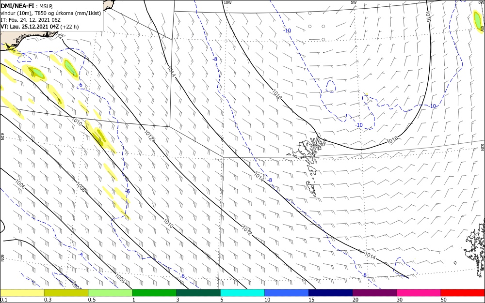Select the pink 30–50 legend swatch
This screenshot has width=485, height=303.
pos(419,293)
